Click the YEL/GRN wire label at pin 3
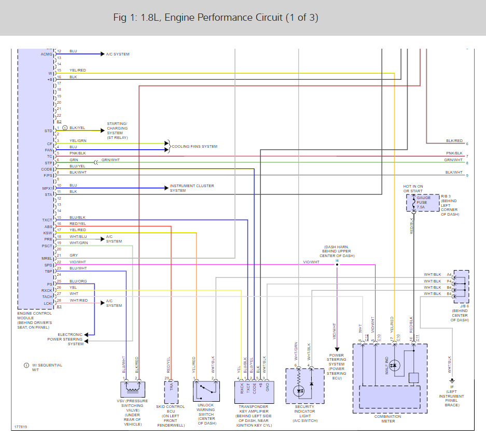 pos(78,140)
